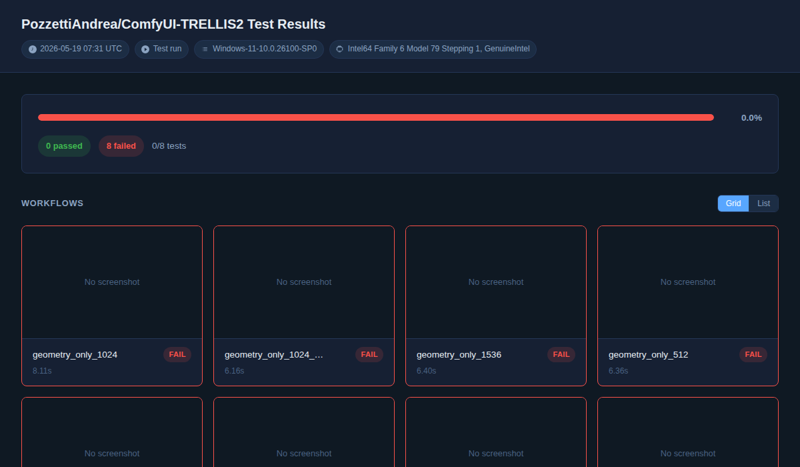Click the 0 passed filter badge
This screenshot has height=467, width=800.
pos(64,146)
